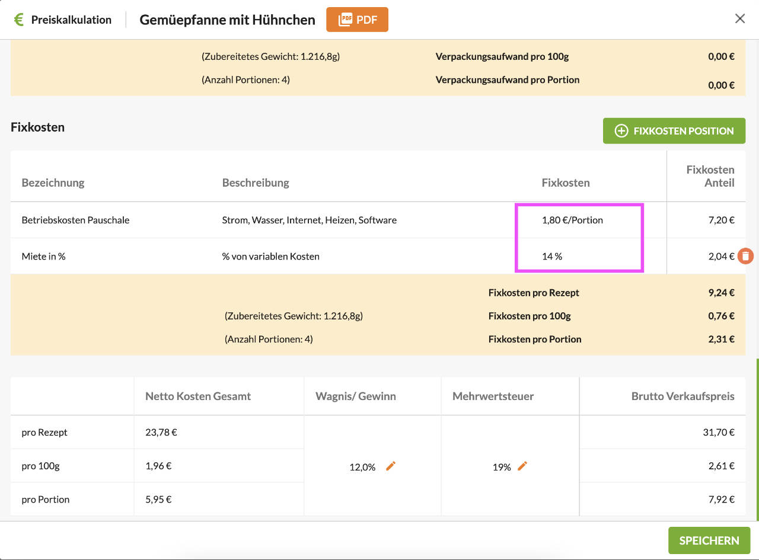
Task: Click description Strom, Wasser, Internet, Heizen, Software
Action: pyautogui.click(x=309, y=220)
